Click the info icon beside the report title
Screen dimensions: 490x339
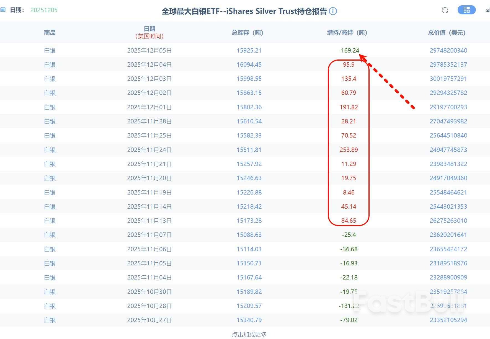334,11
